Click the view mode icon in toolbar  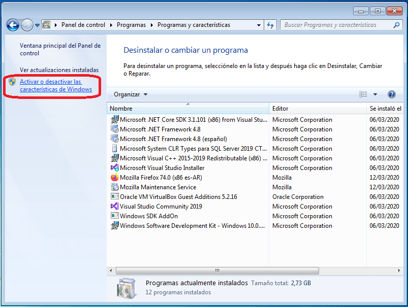tap(363, 94)
